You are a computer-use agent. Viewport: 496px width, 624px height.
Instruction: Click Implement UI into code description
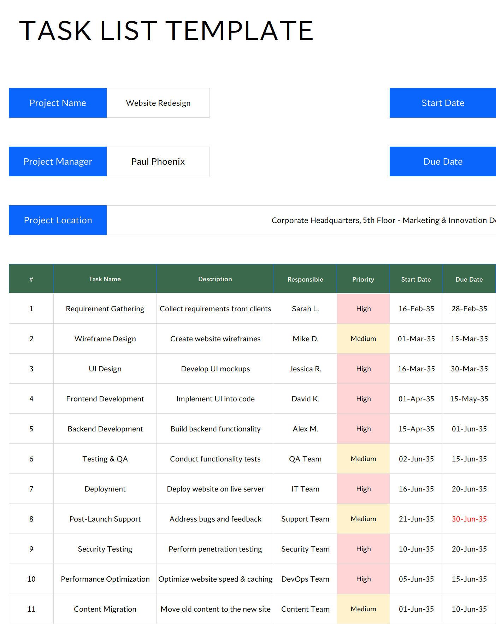tap(215, 399)
